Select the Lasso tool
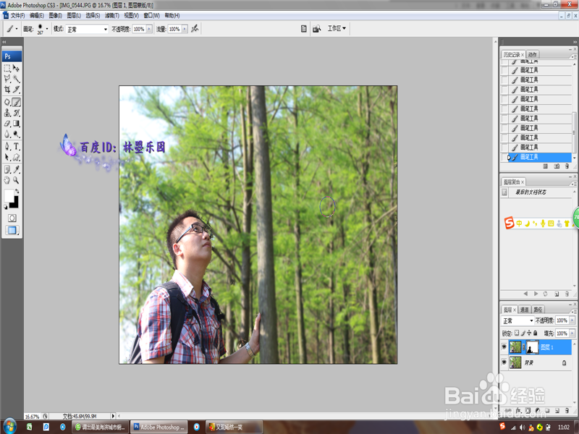 coord(7,79)
